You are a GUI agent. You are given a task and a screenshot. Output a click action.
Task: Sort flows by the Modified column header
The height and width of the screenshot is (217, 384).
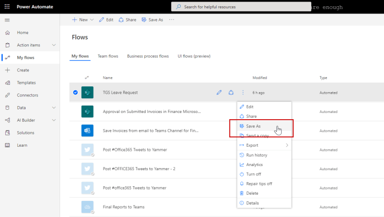[x=260, y=78]
